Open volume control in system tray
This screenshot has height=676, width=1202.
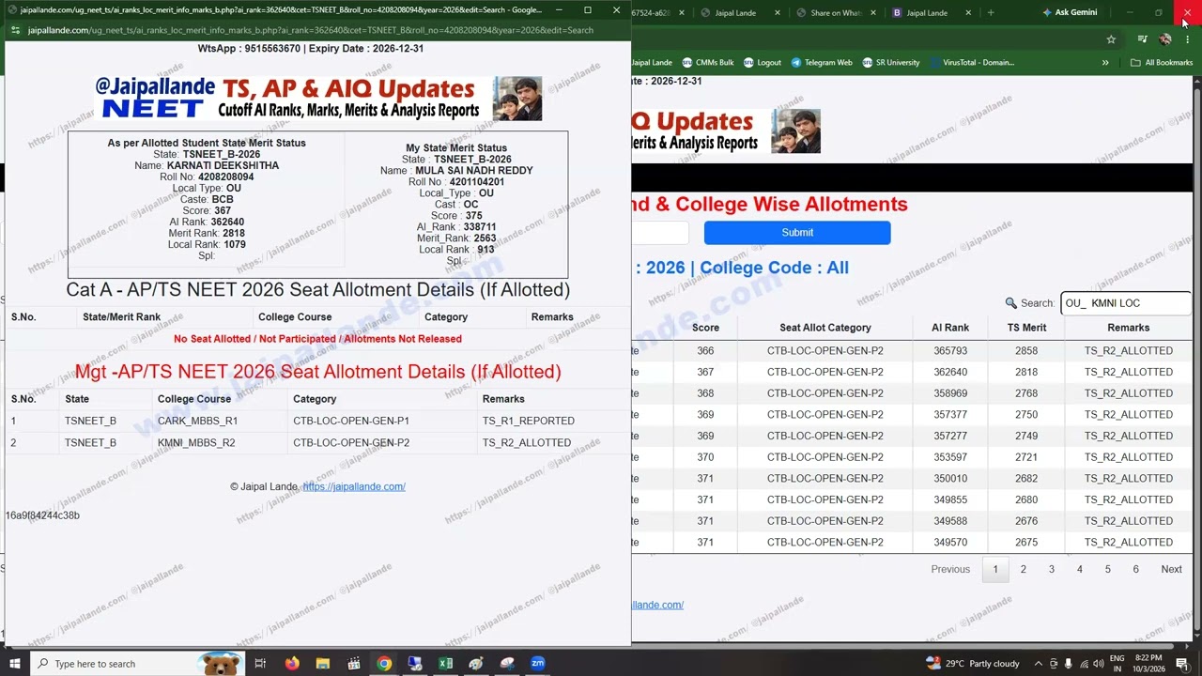tap(1098, 664)
